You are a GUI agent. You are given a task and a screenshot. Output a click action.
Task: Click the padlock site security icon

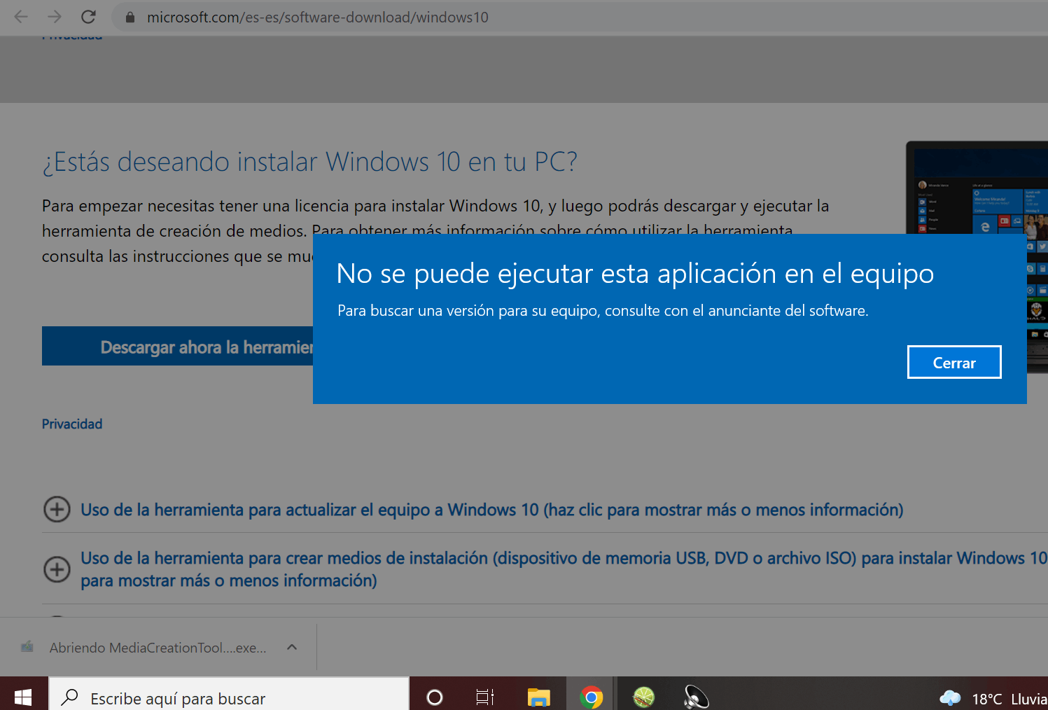[130, 18]
